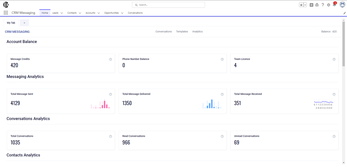Screen dimensions: 347x167
Task: Click the info icon on Message Credits card
Action: point(110,59)
